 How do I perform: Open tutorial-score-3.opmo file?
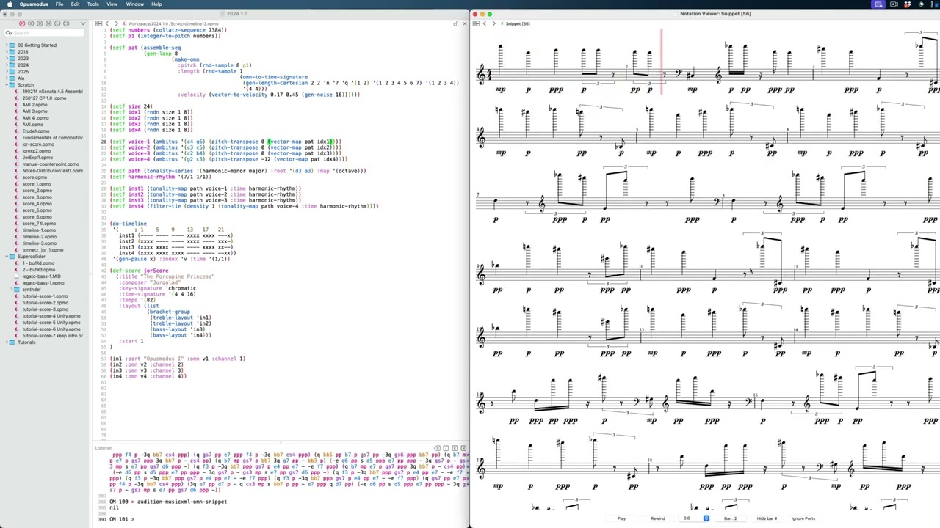click(x=46, y=309)
